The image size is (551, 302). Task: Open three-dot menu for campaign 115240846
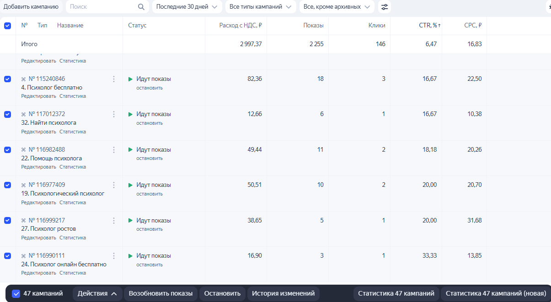[x=114, y=79]
